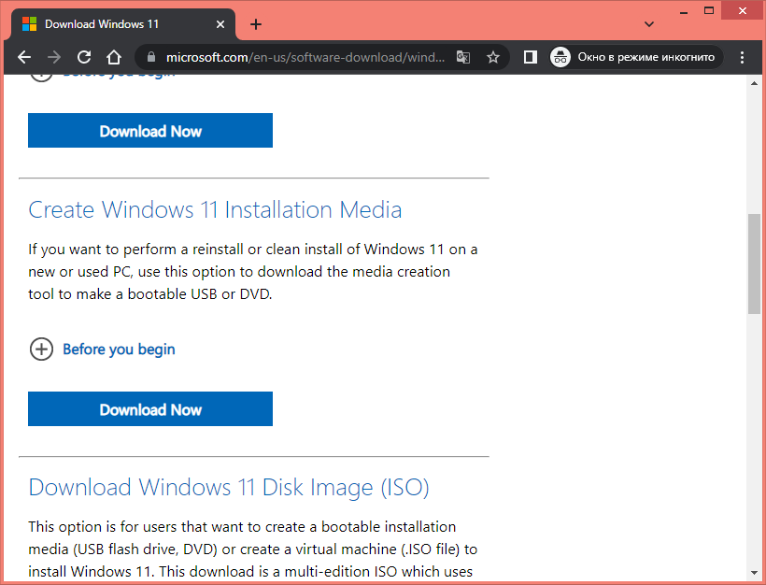Click the topmost Download Now button
Screen dimensions: 766x585
150,131
